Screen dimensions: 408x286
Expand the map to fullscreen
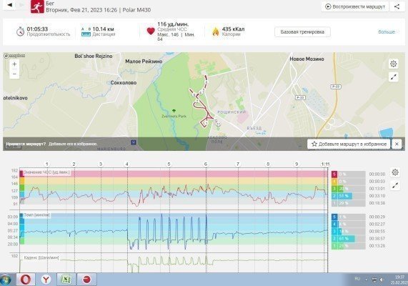pyautogui.click(x=394, y=77)
